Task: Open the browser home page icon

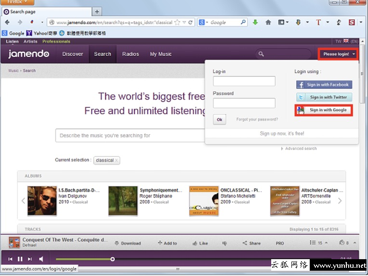Action: pyautogui.click(x=268, y=22)
